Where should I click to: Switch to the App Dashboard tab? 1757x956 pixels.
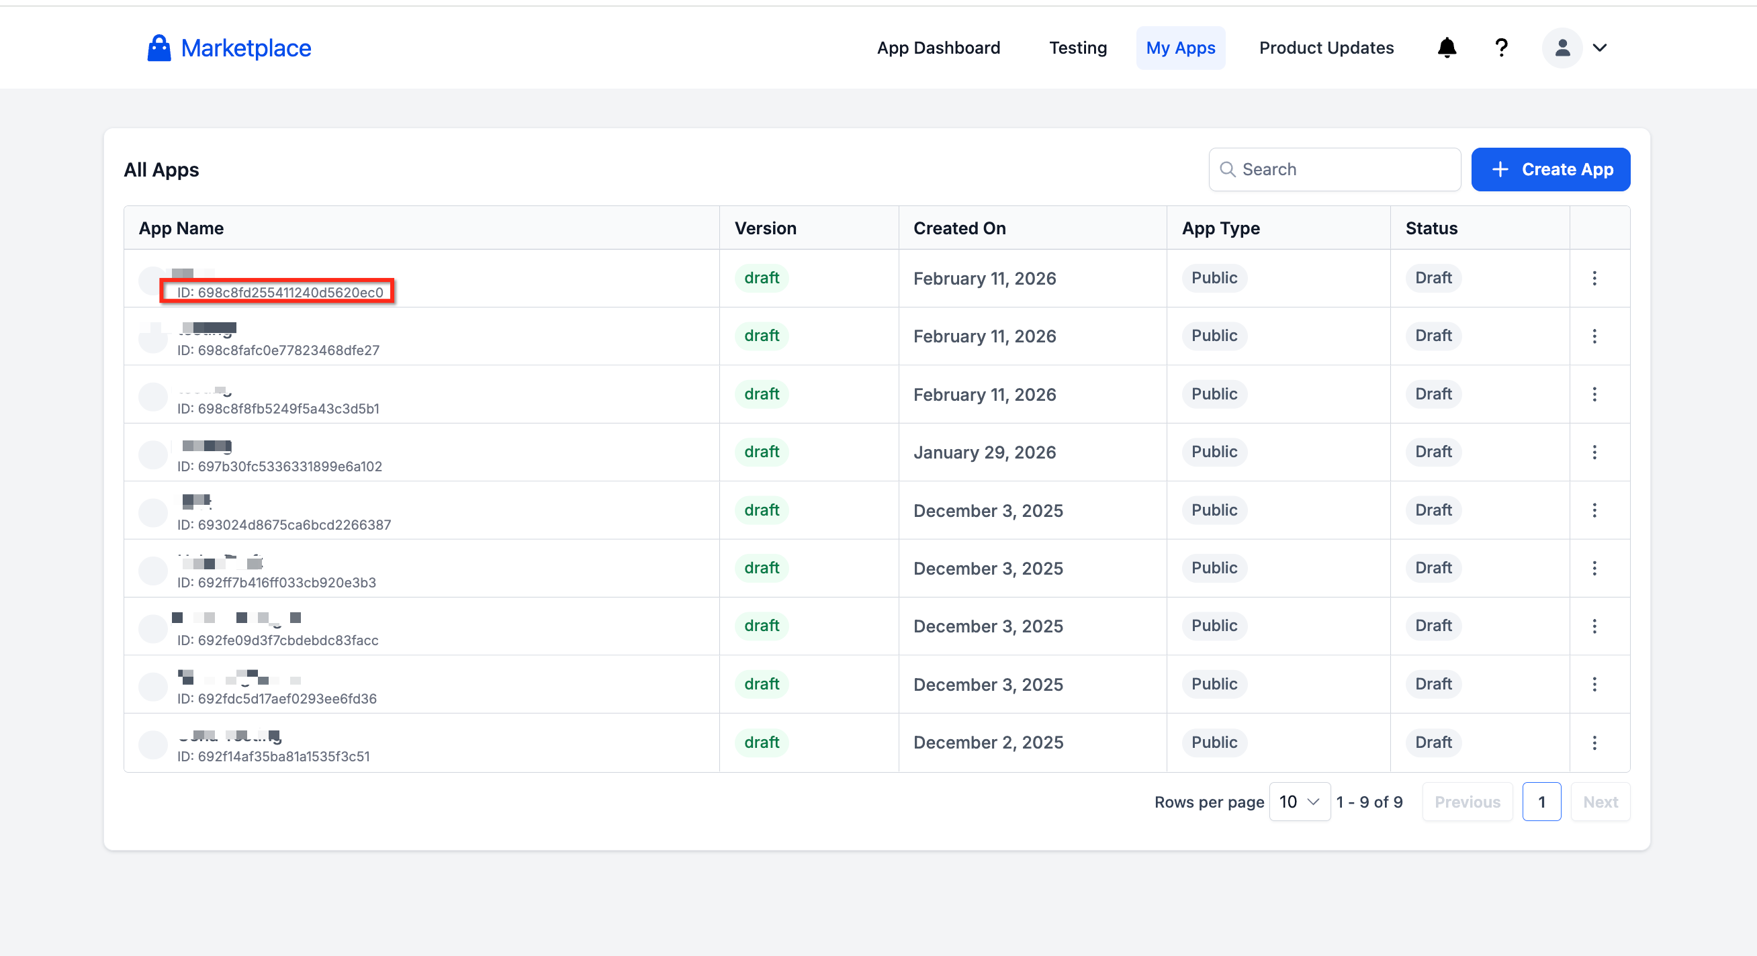[938, 48]
